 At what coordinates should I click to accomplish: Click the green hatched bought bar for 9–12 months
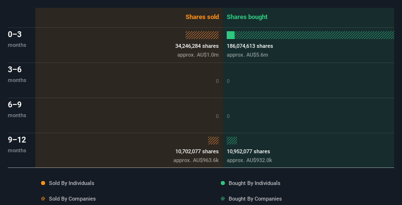coord(232,141)
